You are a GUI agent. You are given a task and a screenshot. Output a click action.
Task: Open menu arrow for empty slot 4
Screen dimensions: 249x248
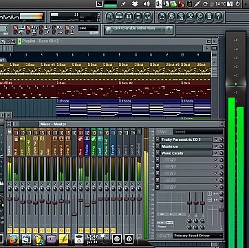[158, 160]
